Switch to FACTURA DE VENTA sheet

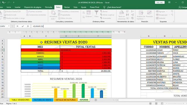pos(43,100)
